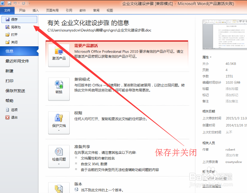Screen dimensions: 247x193
Task: Click Add an author (添加作者) field
Action: point(232,155)
